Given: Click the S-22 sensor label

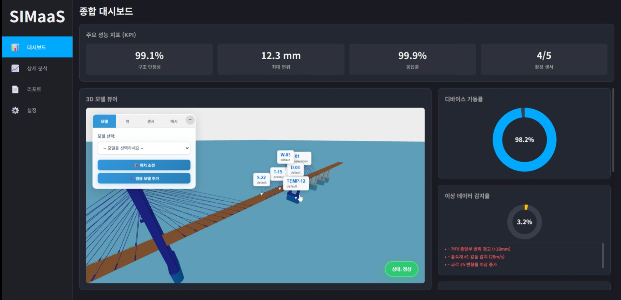Looking at the screenshot, I should coord(261,179).
